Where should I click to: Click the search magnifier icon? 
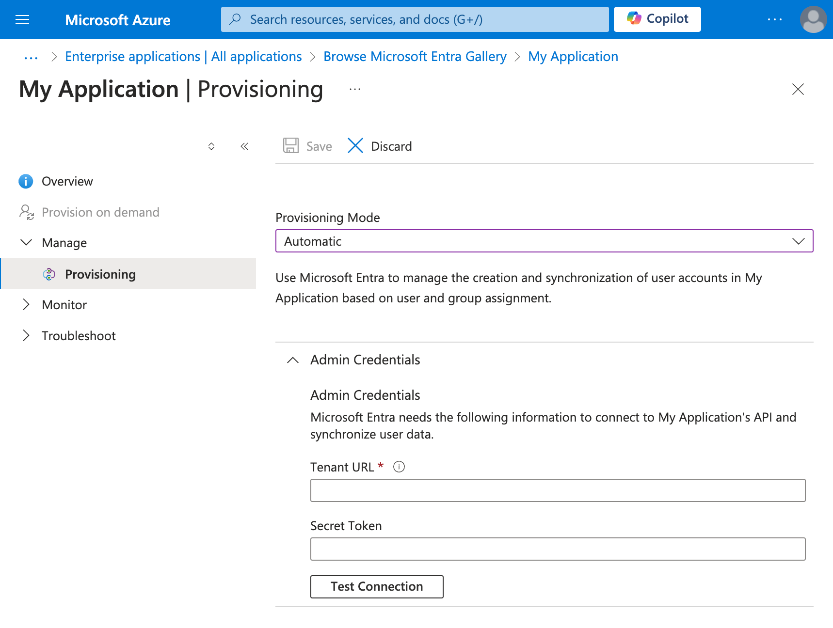pos(235,19)
